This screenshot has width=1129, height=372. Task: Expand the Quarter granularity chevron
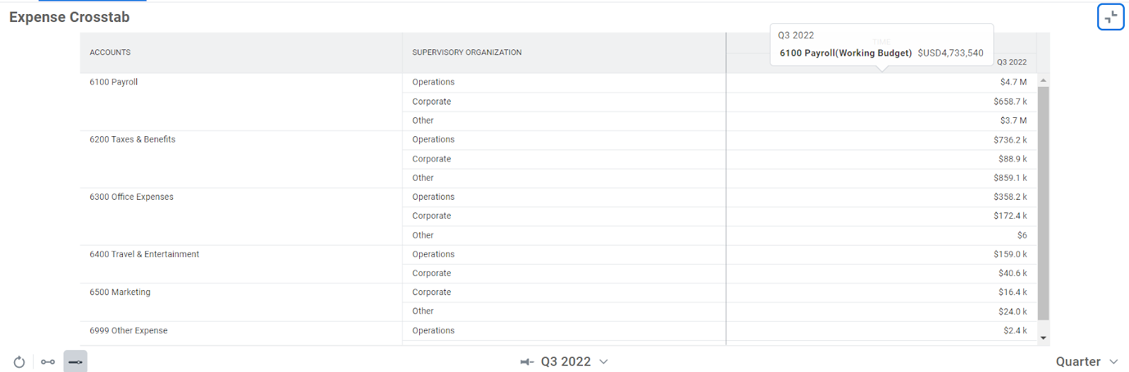click(x=1113, y=361)
